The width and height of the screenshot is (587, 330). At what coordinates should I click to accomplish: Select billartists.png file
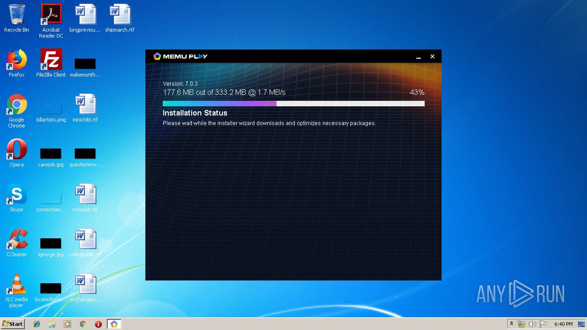[51, 112]
